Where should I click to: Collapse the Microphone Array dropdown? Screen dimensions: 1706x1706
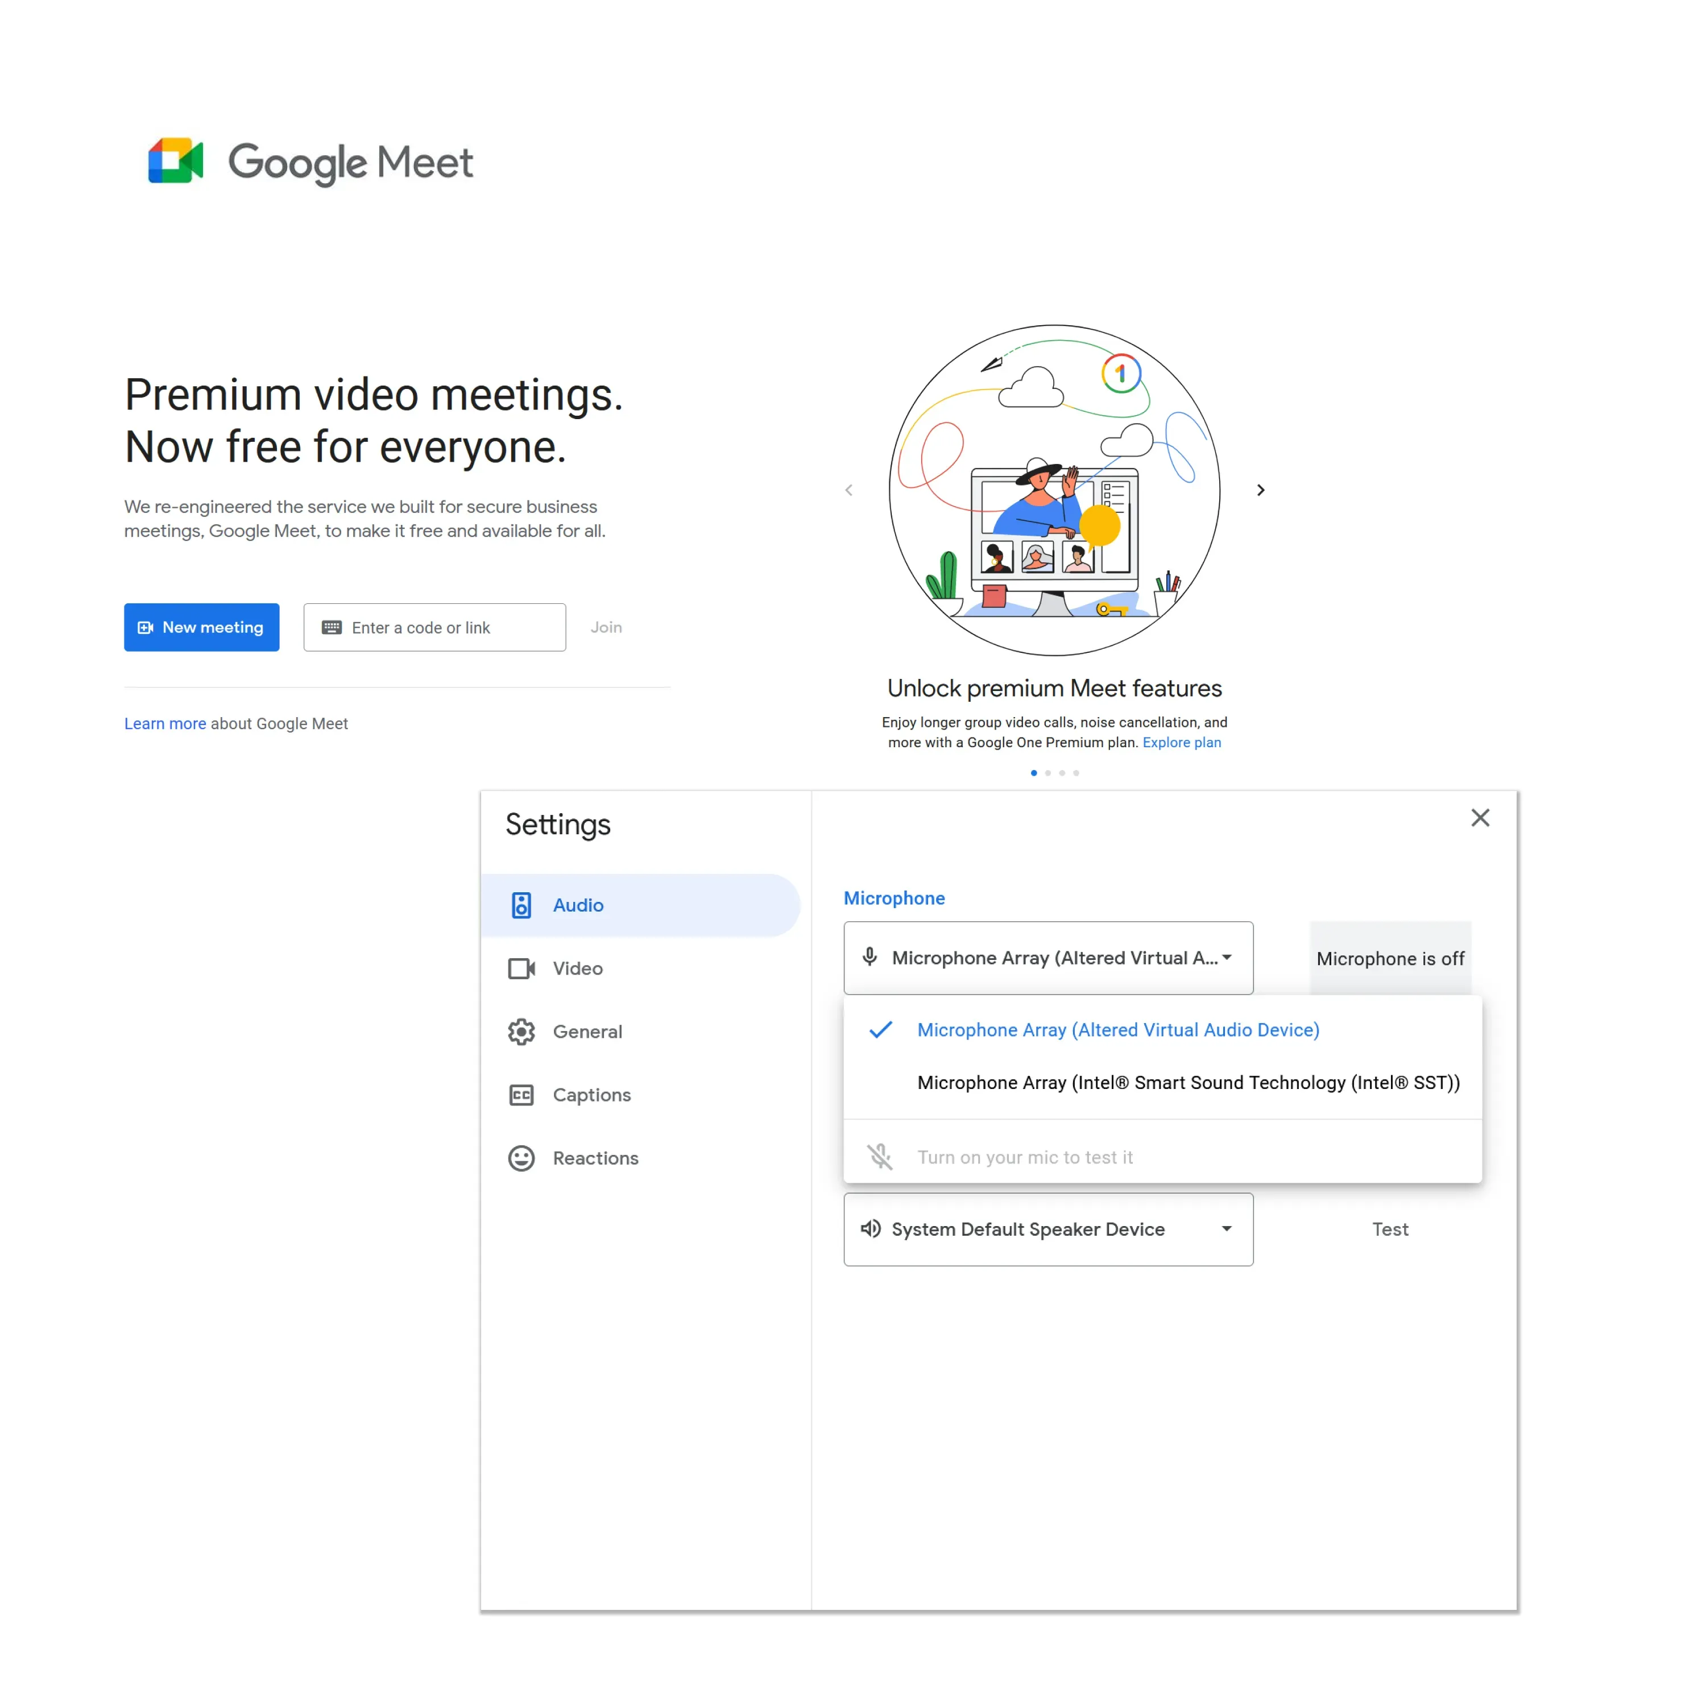[1048, 958]
